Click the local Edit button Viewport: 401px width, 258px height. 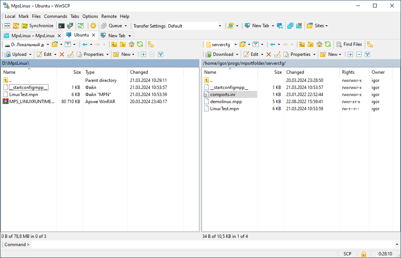click(44, 54)
